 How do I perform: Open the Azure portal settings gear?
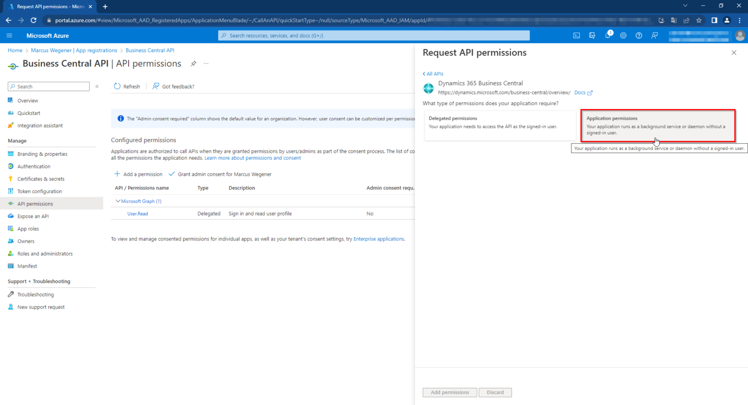tap(623, 35)
